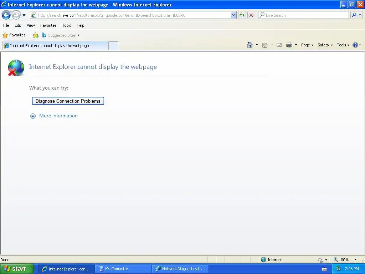Click the Forward navigation arrow
365x274 pixels.
point(16,15)
